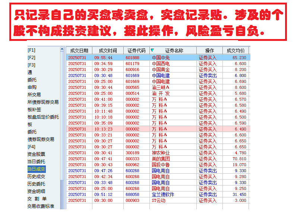The image size is (297, 216).
Task: Open the [F4] sidebar entry
Action: 31,147
